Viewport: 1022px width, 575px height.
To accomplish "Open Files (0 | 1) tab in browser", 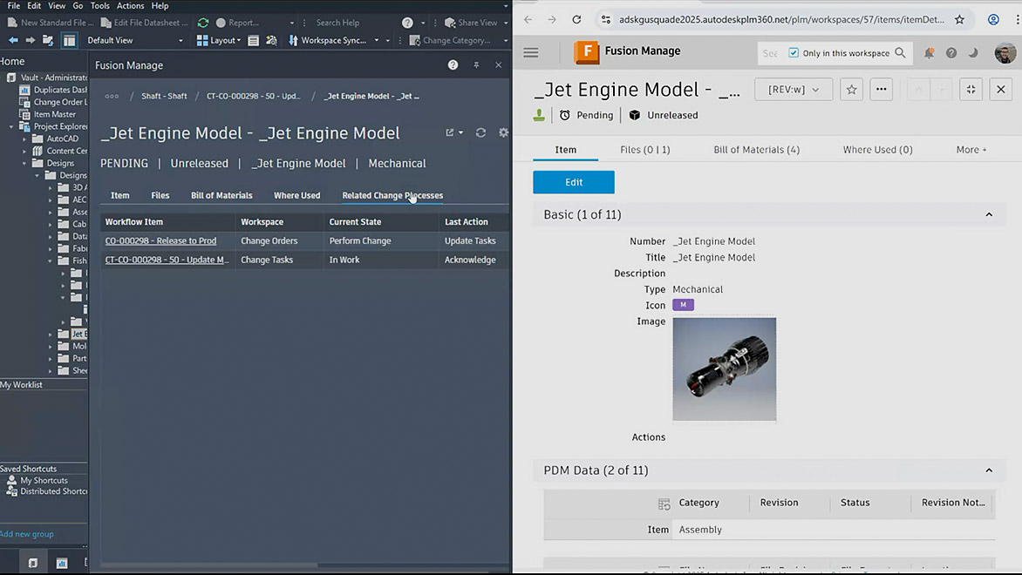I will click(x=645, y=150).
